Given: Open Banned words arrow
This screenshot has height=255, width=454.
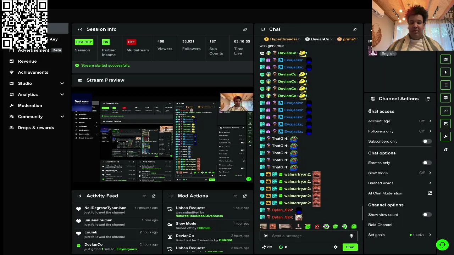Looking at the screenshot, I should 430,183.
